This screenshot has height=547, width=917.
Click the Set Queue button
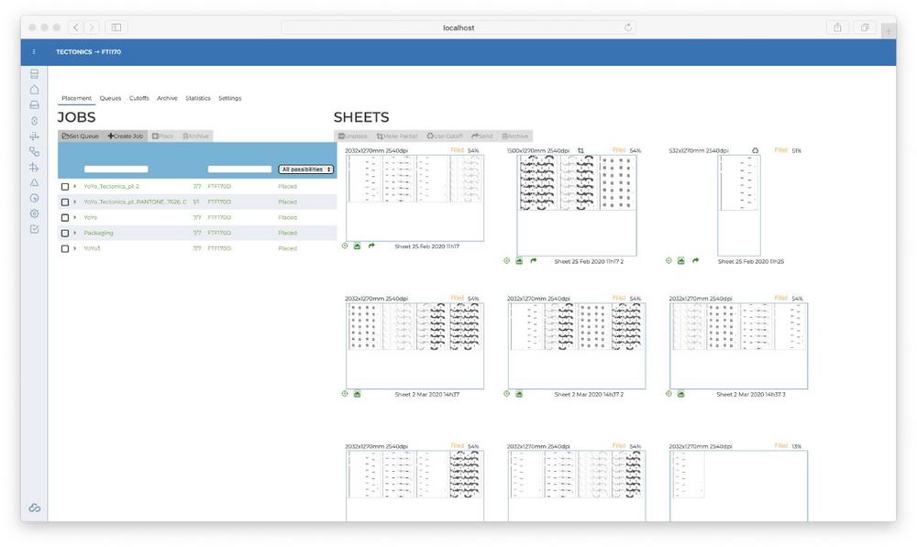[81, 136]
